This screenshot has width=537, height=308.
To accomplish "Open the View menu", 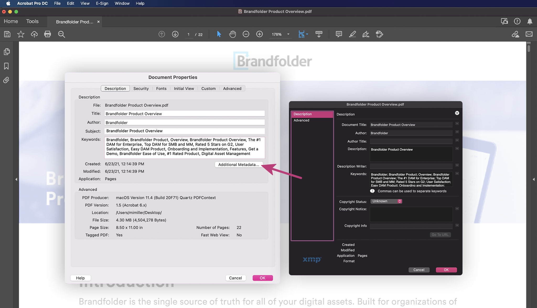I will coord(85,3).
